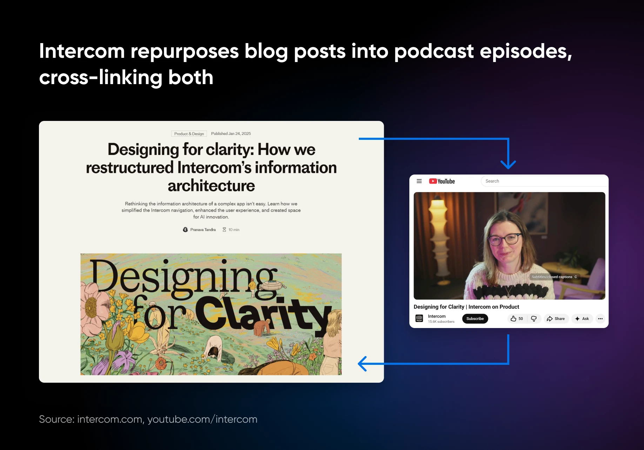The height and width of the screenshot is (450, 644).
Task: Click the YouTube logo
Action: pos(442,181)
